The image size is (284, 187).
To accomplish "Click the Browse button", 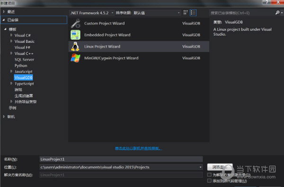I will [x=220, y=167].
